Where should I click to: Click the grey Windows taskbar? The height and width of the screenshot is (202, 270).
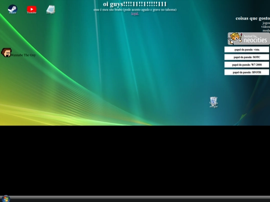point(135,199)
